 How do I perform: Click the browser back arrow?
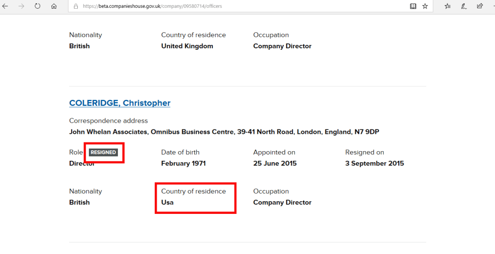pyautogui.click(x=5, y=6)
